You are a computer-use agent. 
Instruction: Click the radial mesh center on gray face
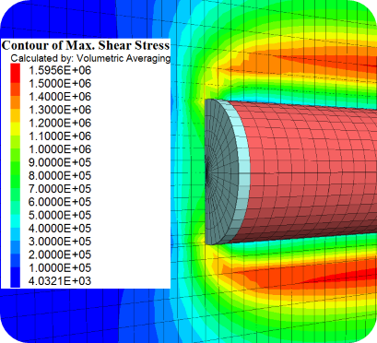(206, 173)
